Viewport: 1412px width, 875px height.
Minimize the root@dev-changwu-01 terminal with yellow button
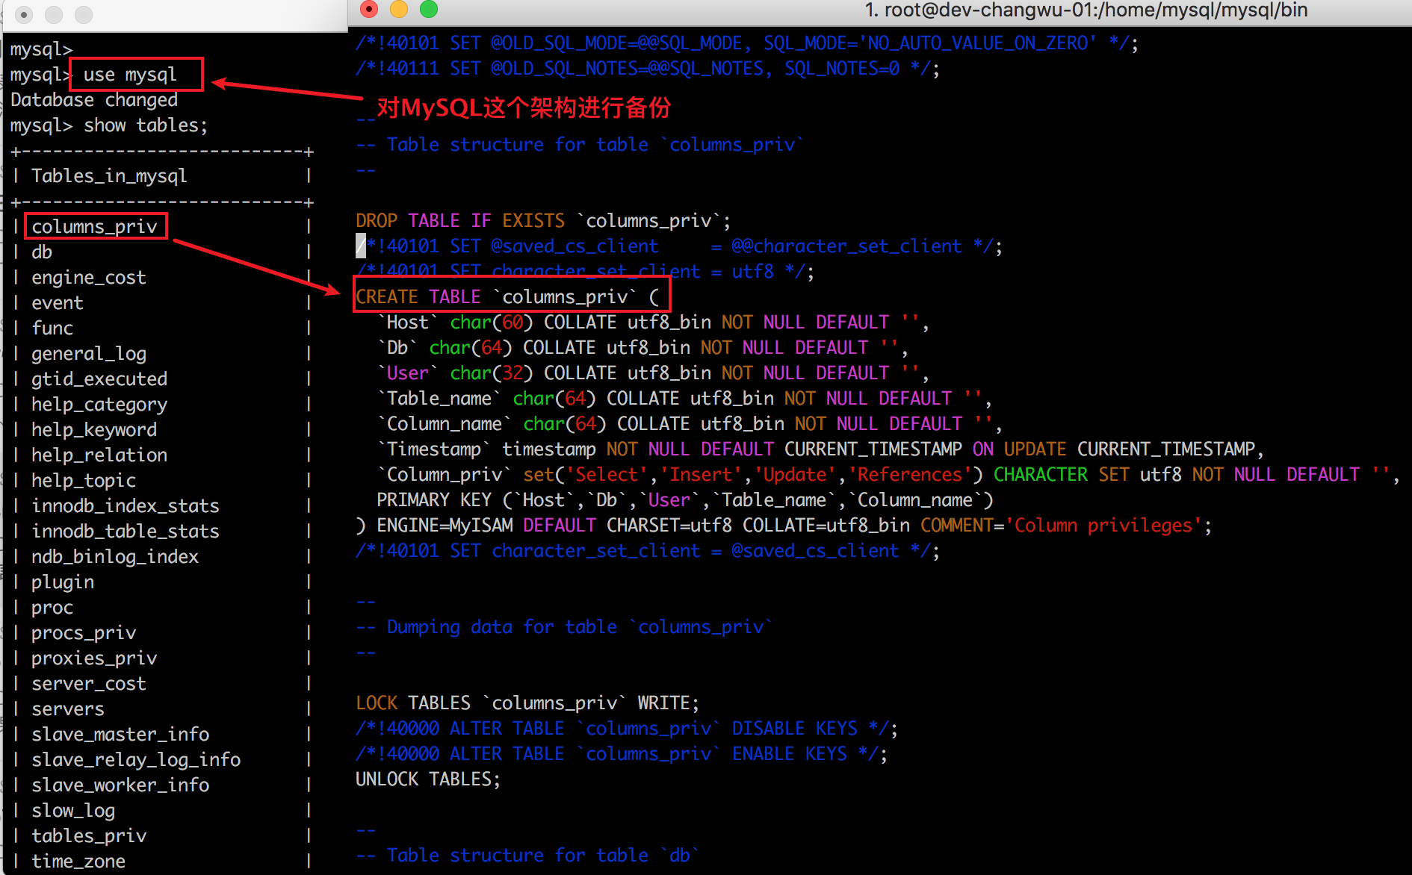pos(399,9)
